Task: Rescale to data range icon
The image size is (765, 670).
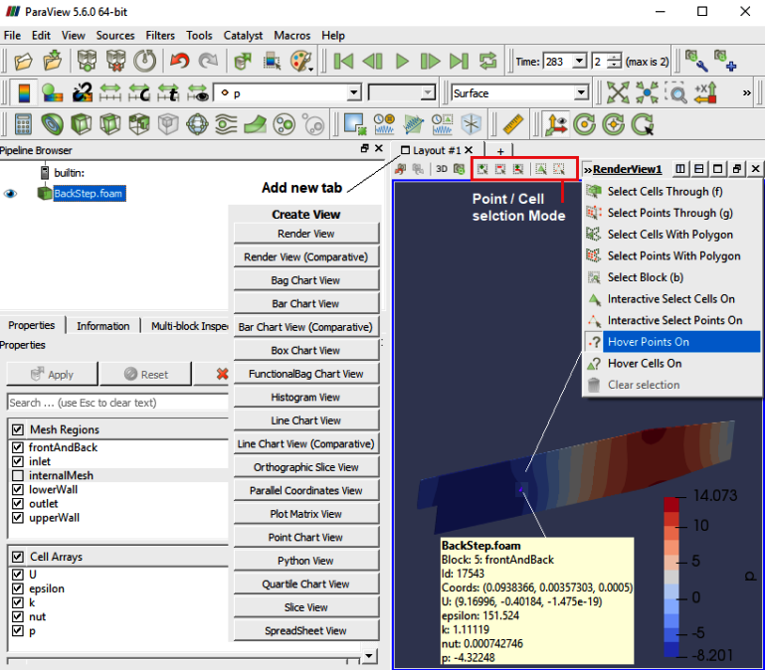Action: pyautogui.click(x=110, y=92)
